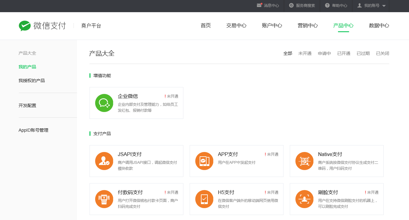This screenshot has width=409, height=220.
Task: Open the 产品中心 navigation tab
Action: point(343,26)
